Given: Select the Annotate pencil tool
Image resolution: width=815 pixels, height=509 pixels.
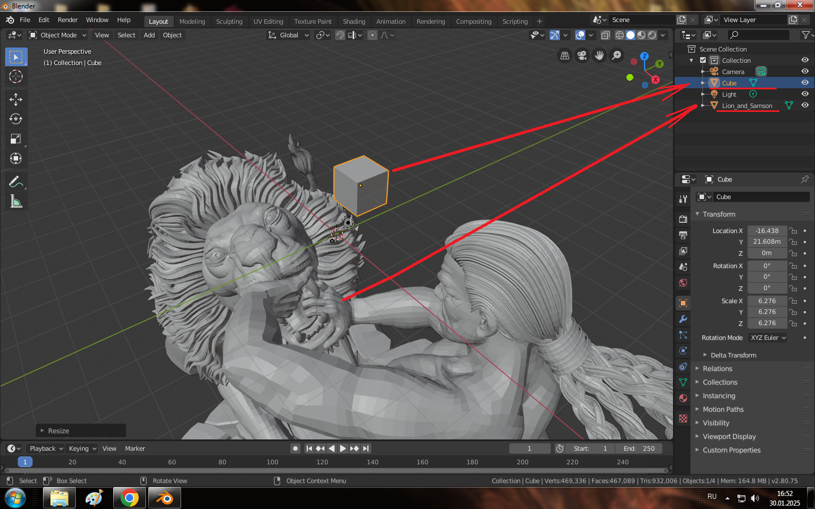Looking at the screenshot, I should click(x=16, y=182).
